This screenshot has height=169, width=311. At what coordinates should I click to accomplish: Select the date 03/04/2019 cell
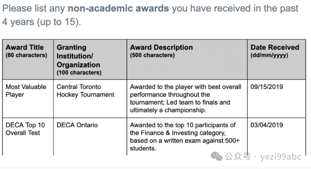277,137
